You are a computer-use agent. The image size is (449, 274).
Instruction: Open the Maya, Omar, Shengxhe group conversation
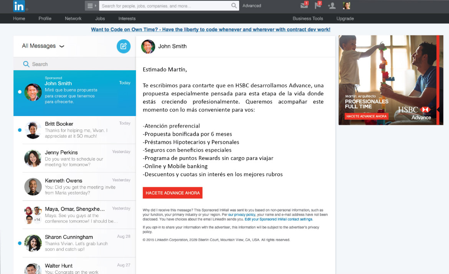(75, 215)
